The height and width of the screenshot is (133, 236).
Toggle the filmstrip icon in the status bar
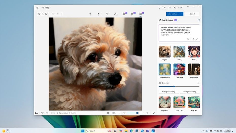[x=37, y=113]
